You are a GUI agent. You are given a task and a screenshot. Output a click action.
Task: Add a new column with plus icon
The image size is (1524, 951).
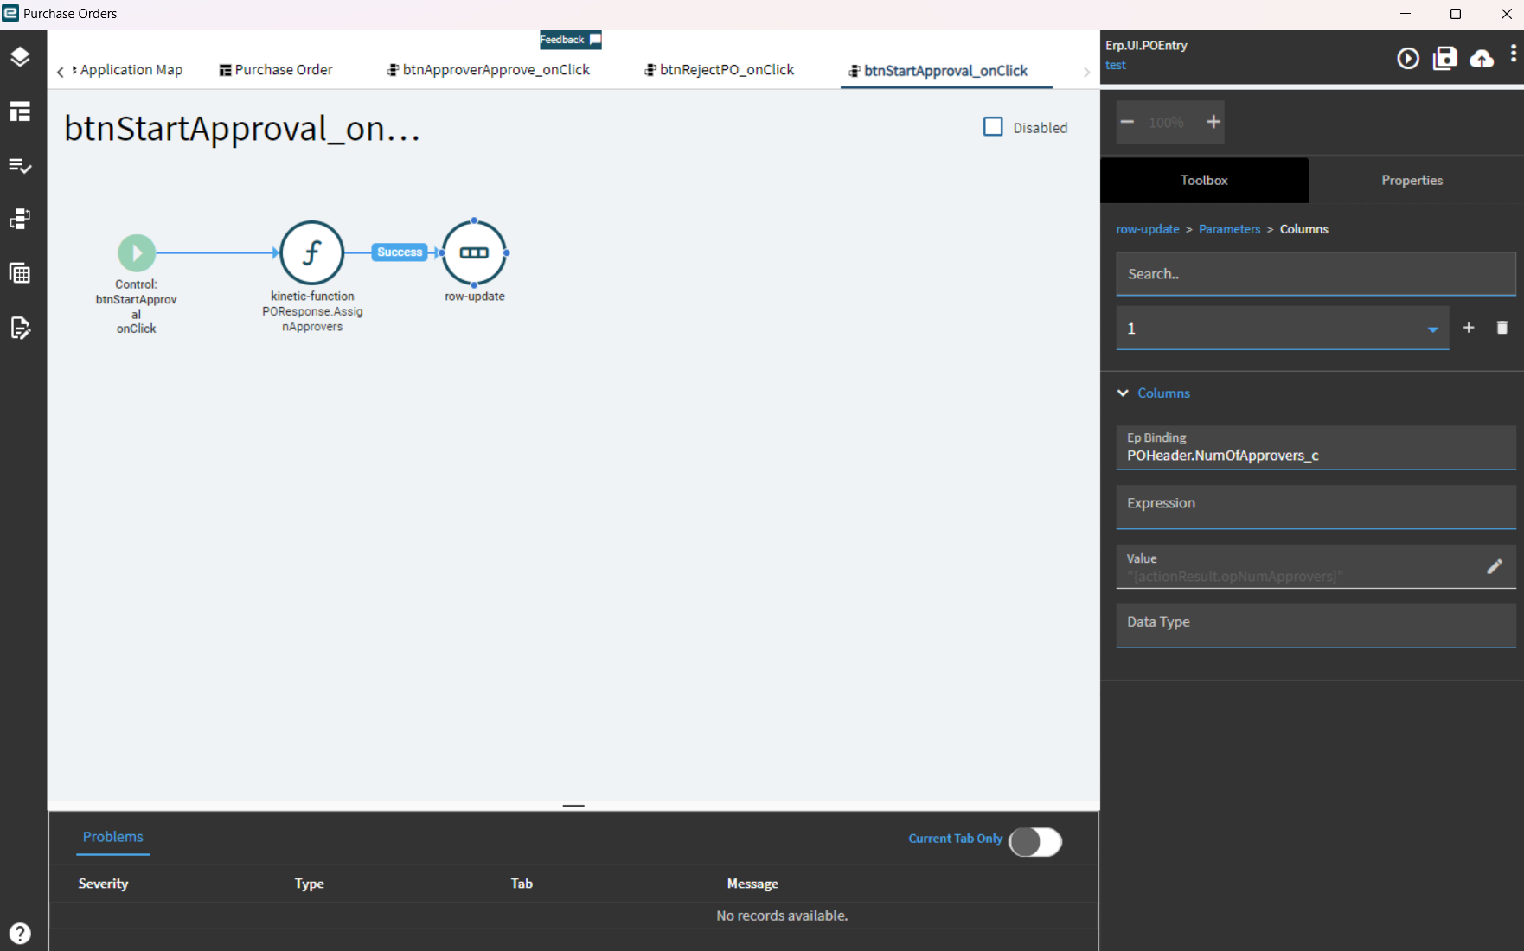(1469, 328)
